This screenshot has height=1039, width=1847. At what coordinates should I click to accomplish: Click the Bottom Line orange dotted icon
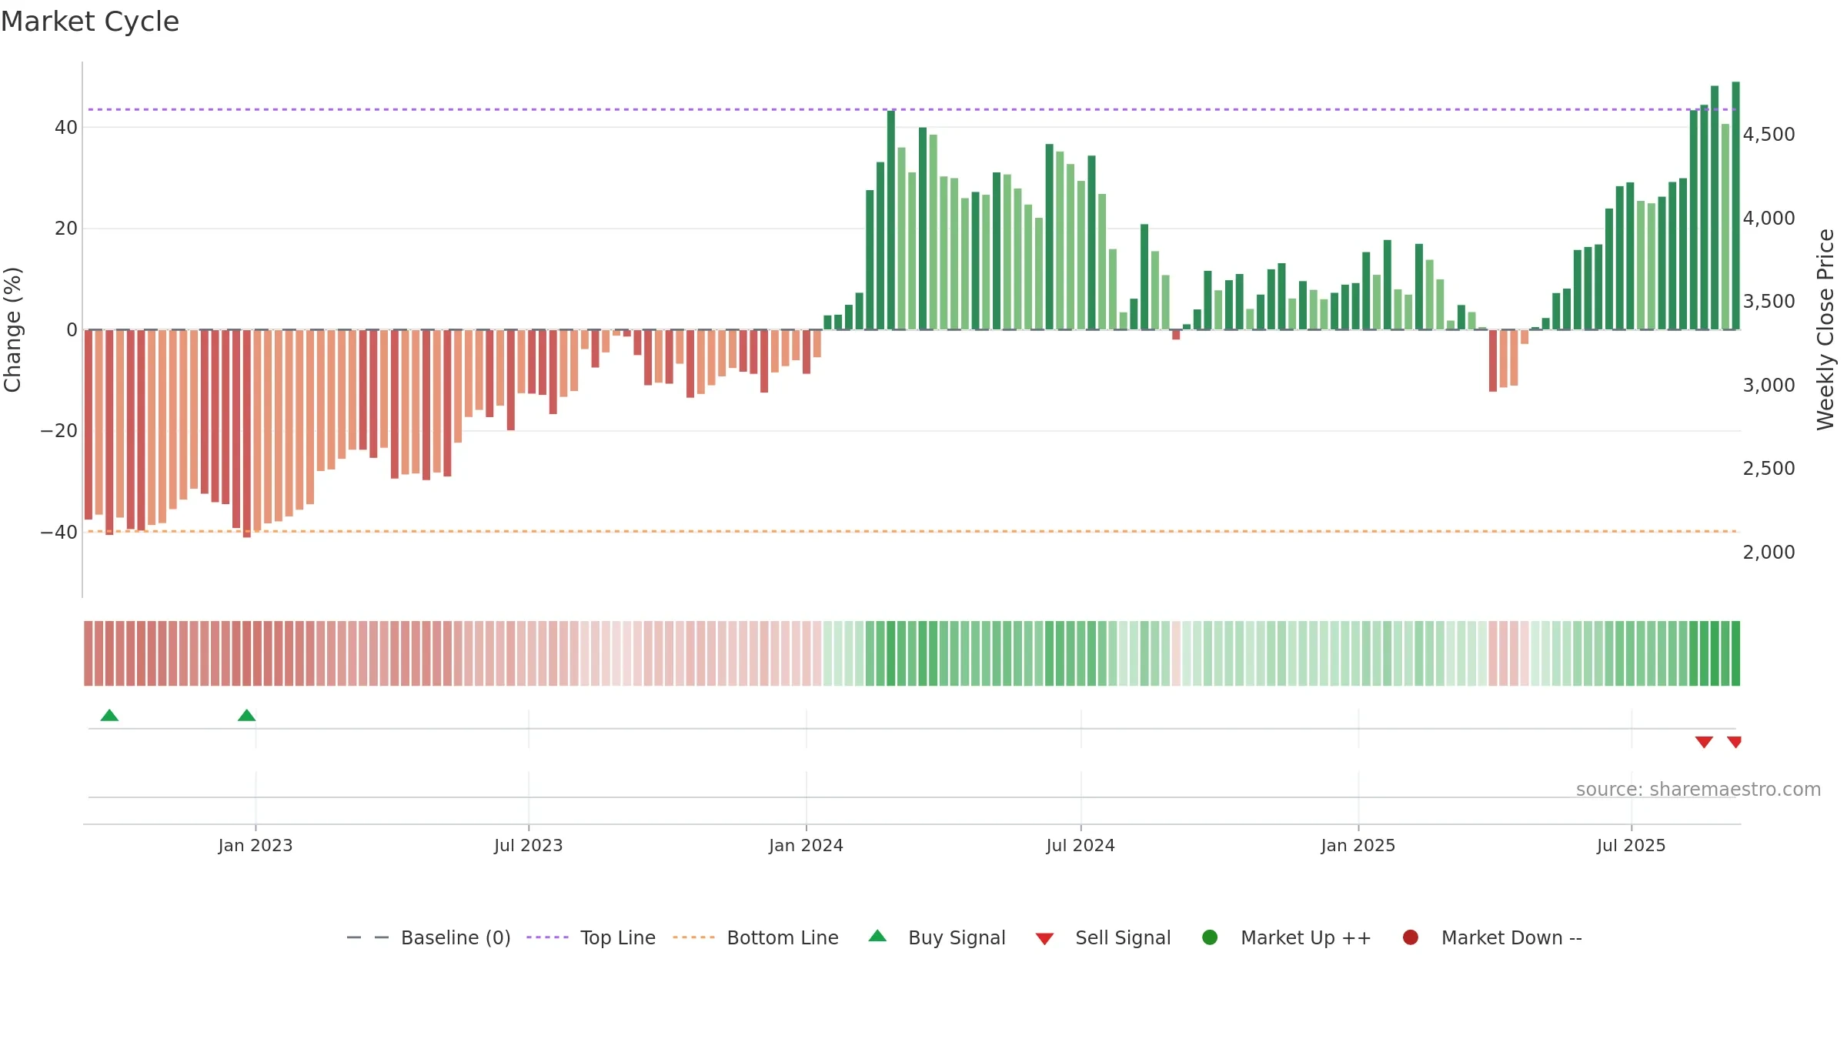click(693, 937)
